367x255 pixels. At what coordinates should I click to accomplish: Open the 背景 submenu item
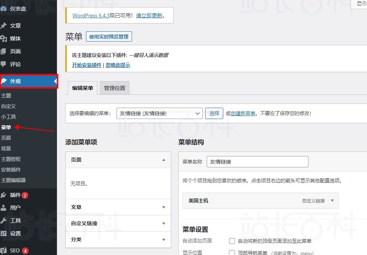[6, 148]
